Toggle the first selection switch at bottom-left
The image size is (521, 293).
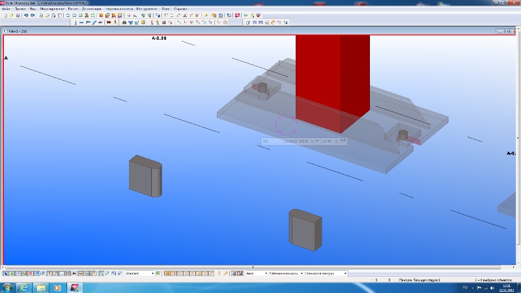(5, 273)
